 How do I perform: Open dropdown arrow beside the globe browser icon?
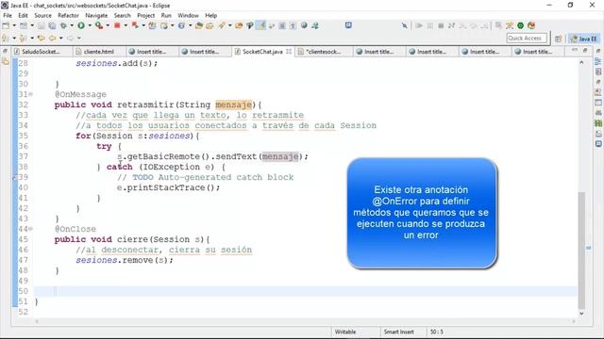pos(190,25)
